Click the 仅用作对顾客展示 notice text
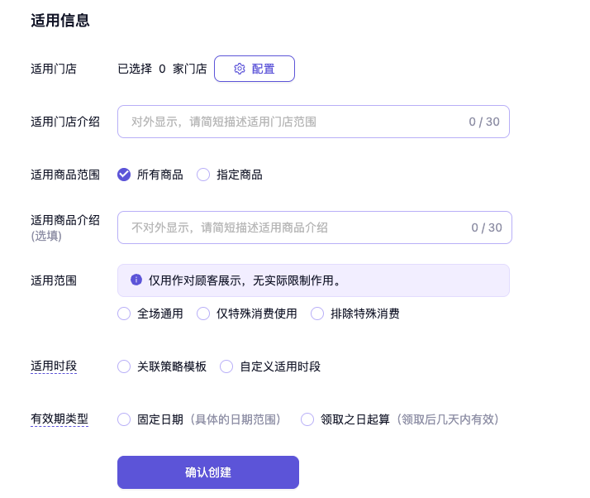Viewport: 590px width, 498px height. pyautogui.click(x=245, y=280)
